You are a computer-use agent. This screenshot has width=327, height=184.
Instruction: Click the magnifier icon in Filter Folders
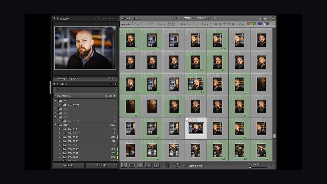pos(57,90)
